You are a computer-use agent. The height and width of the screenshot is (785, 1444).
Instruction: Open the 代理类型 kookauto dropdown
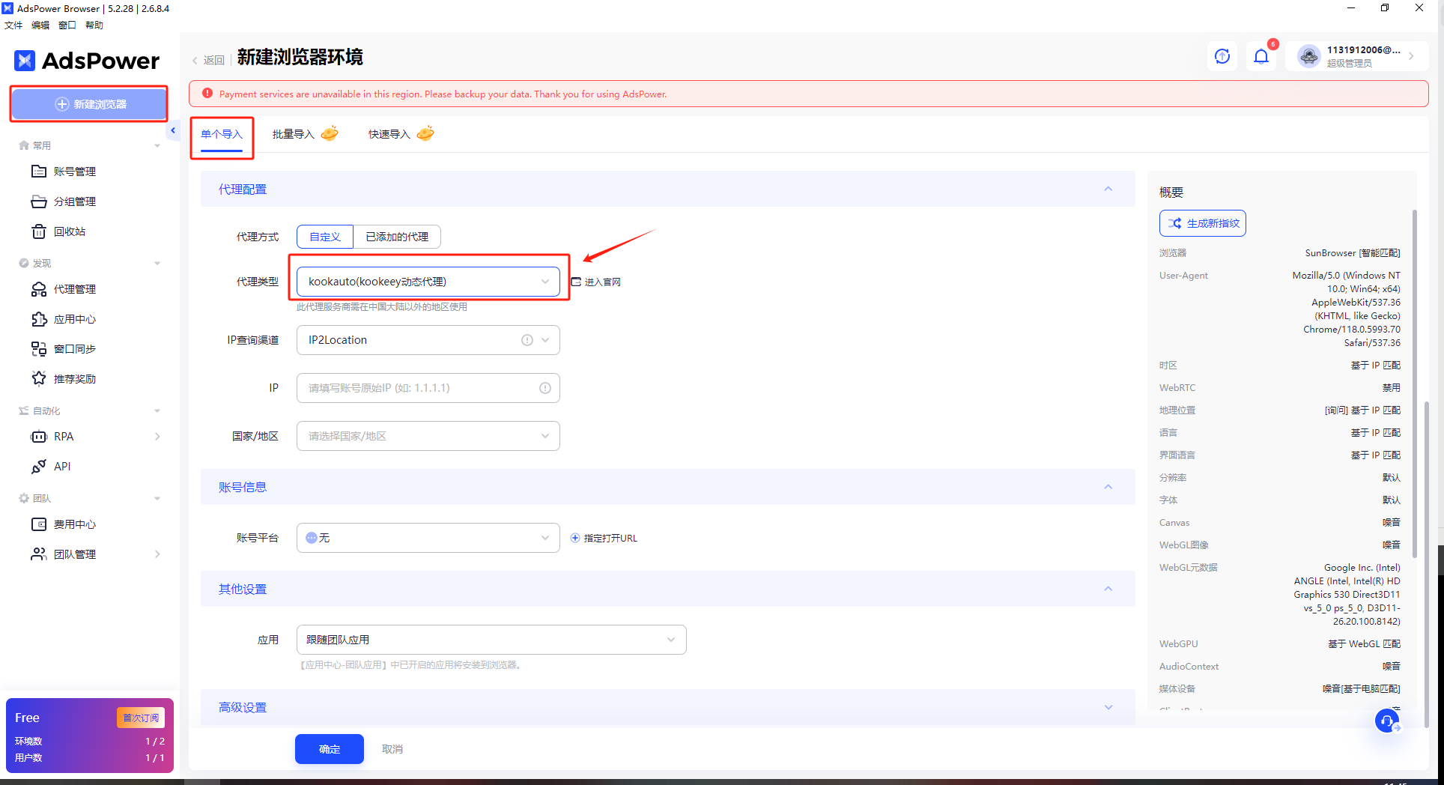pos(428,282)
